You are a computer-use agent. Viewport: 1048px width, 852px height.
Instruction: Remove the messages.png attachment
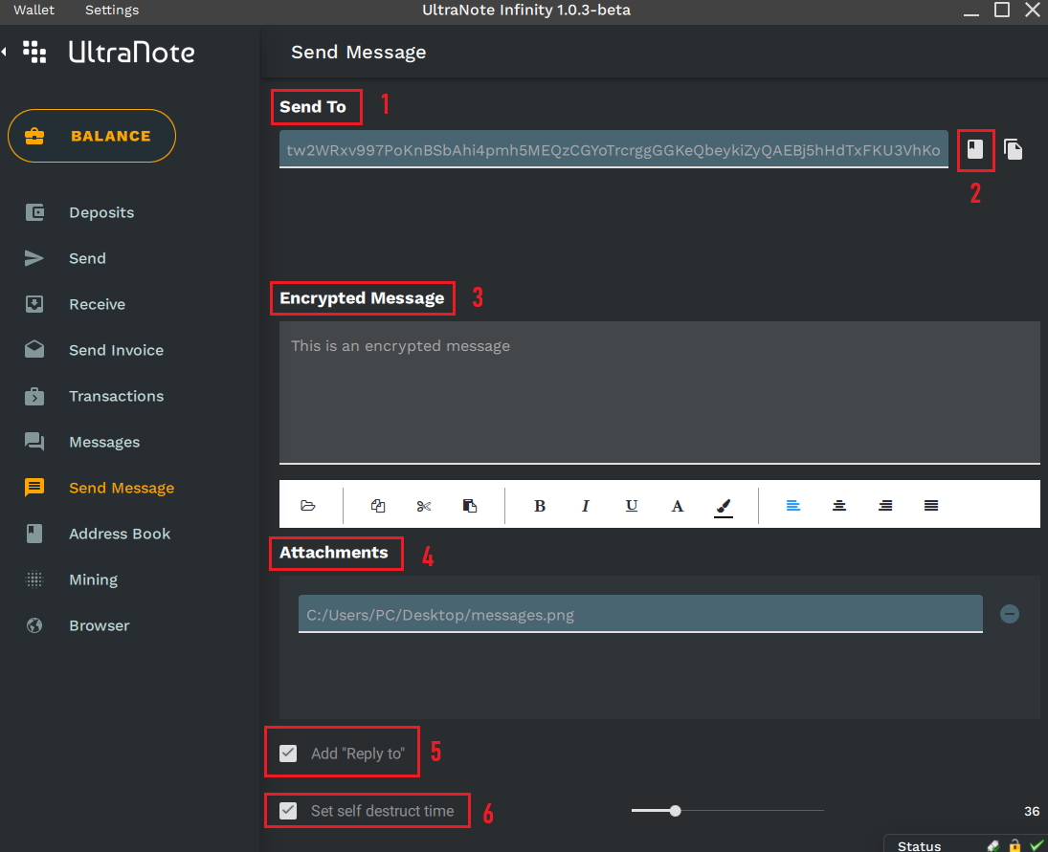(1009, 614)
